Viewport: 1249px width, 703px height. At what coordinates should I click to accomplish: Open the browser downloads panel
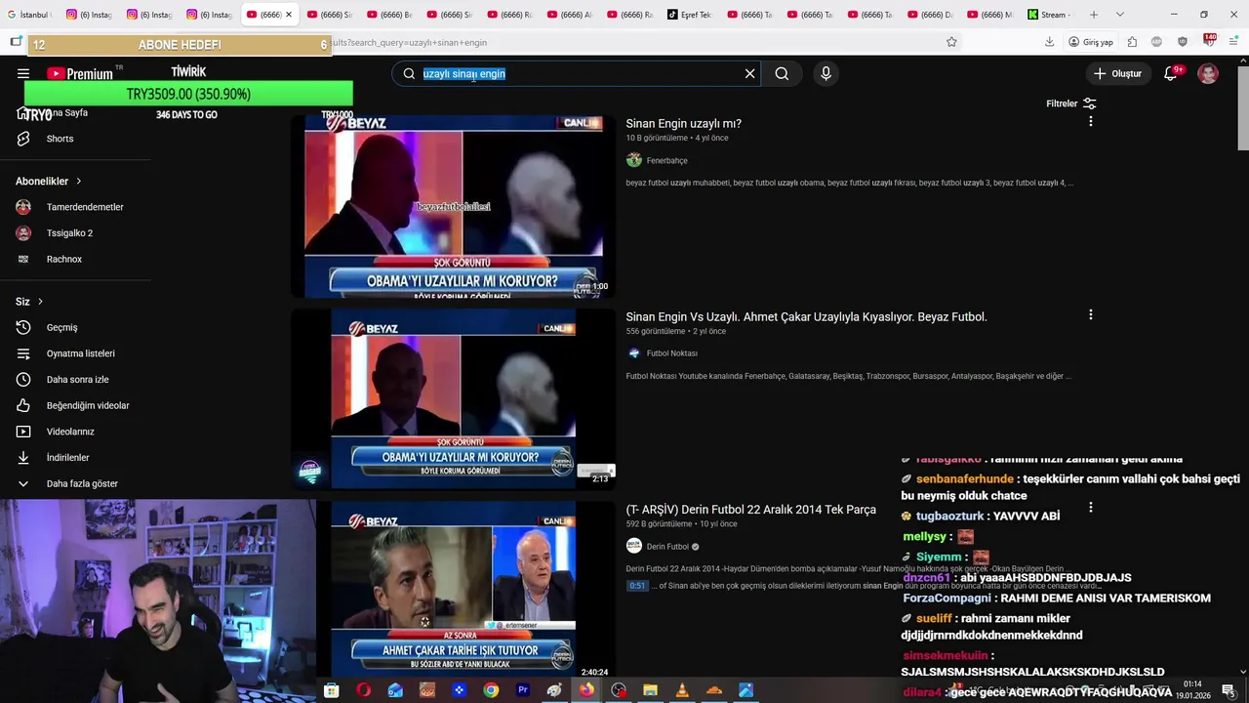tap(1049, 42)
